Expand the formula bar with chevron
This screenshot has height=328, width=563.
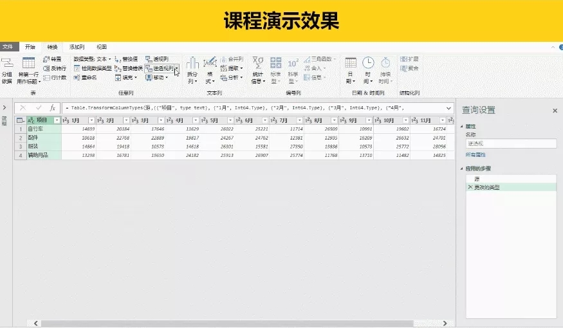coord(448,108)
